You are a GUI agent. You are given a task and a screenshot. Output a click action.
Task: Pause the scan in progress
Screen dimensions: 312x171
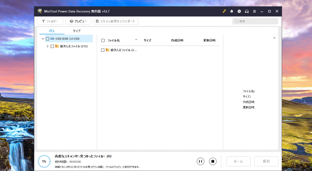tap(200, 161)
